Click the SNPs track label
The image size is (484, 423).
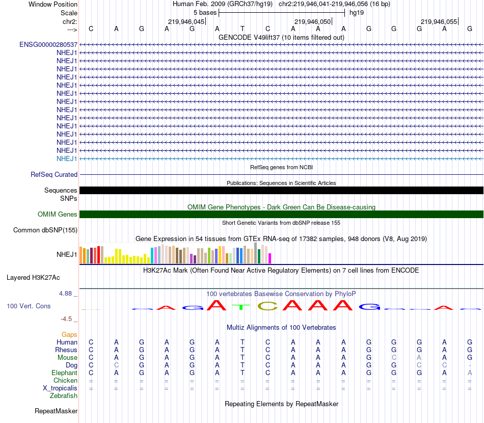69,199
